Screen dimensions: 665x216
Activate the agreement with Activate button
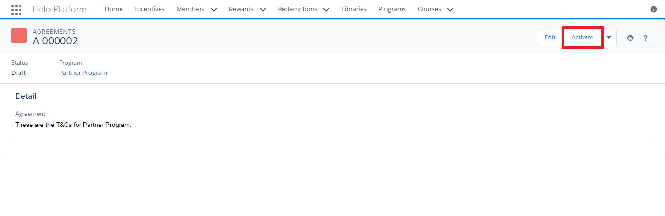point(583,37)
